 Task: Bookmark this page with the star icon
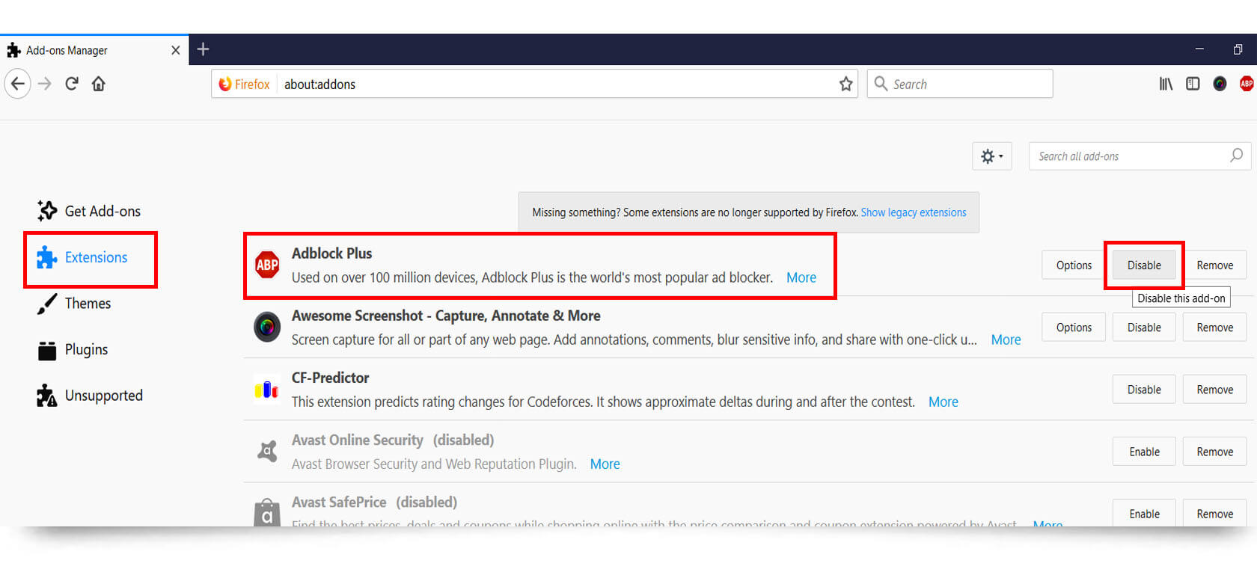[x=845, y=84]
